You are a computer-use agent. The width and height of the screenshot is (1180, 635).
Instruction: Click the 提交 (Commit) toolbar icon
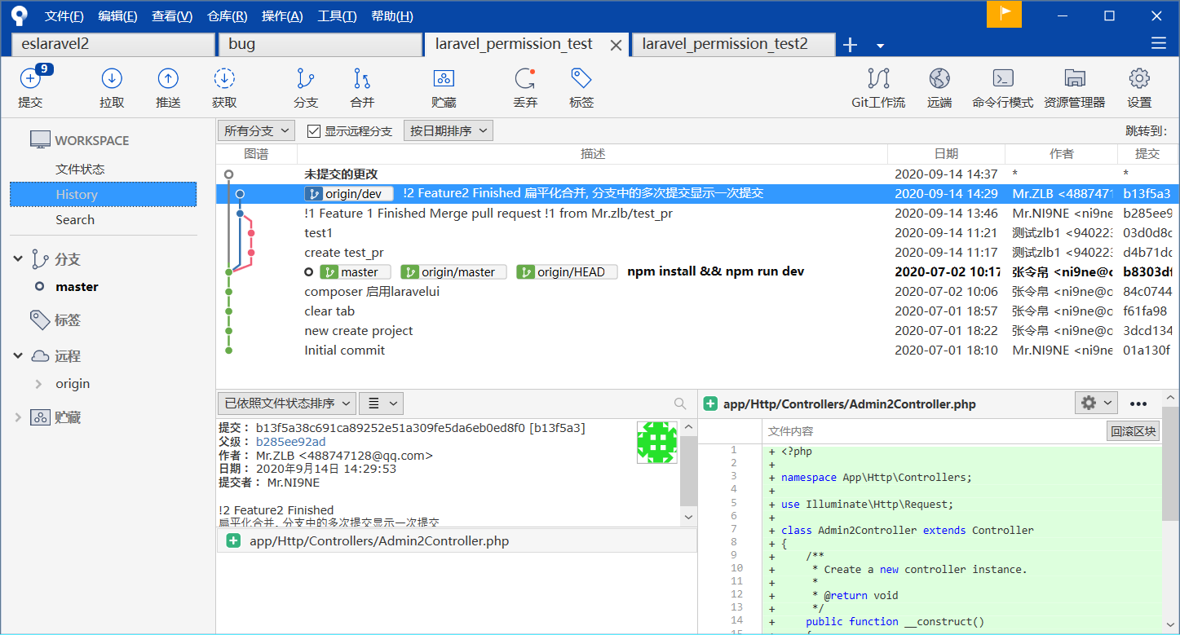point(30,79)
